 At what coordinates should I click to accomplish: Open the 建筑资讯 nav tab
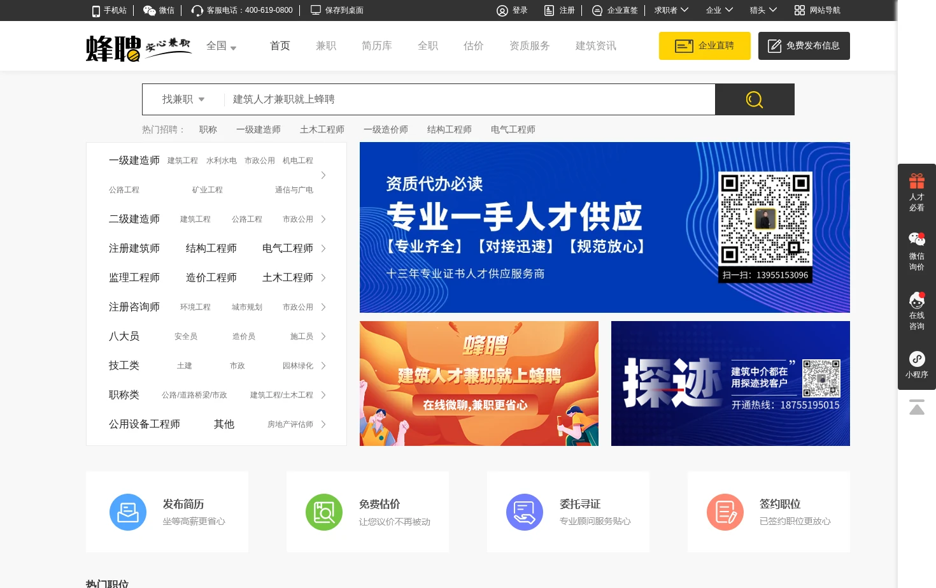pyautogui.click(x=596, y=46)
